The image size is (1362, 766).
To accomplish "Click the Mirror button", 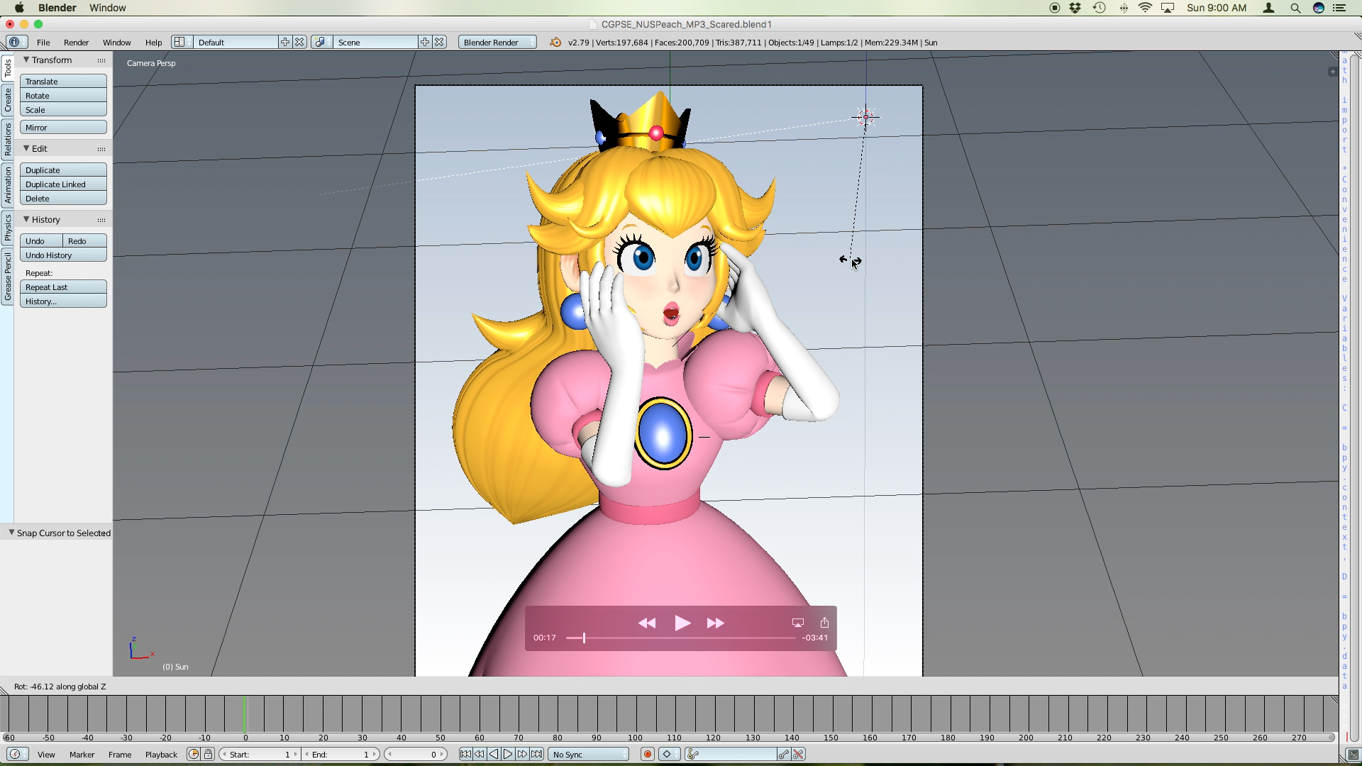I will coord(63,127).
